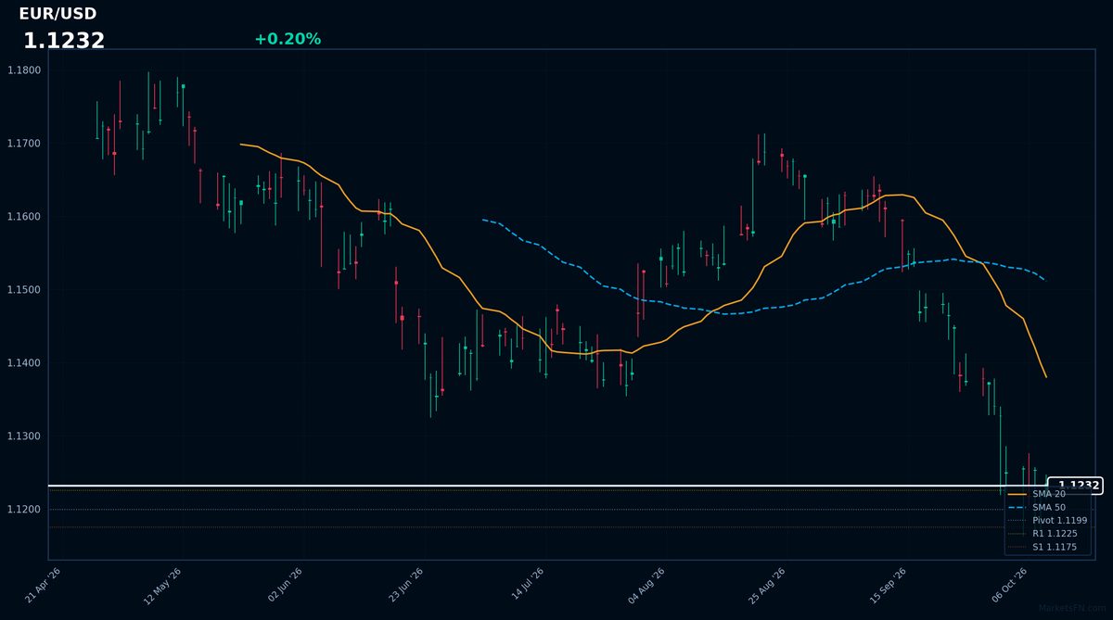Click the 15 Sep '26 date label
The width and height of the screenshot is (1113, 620).
pos(888,586)
